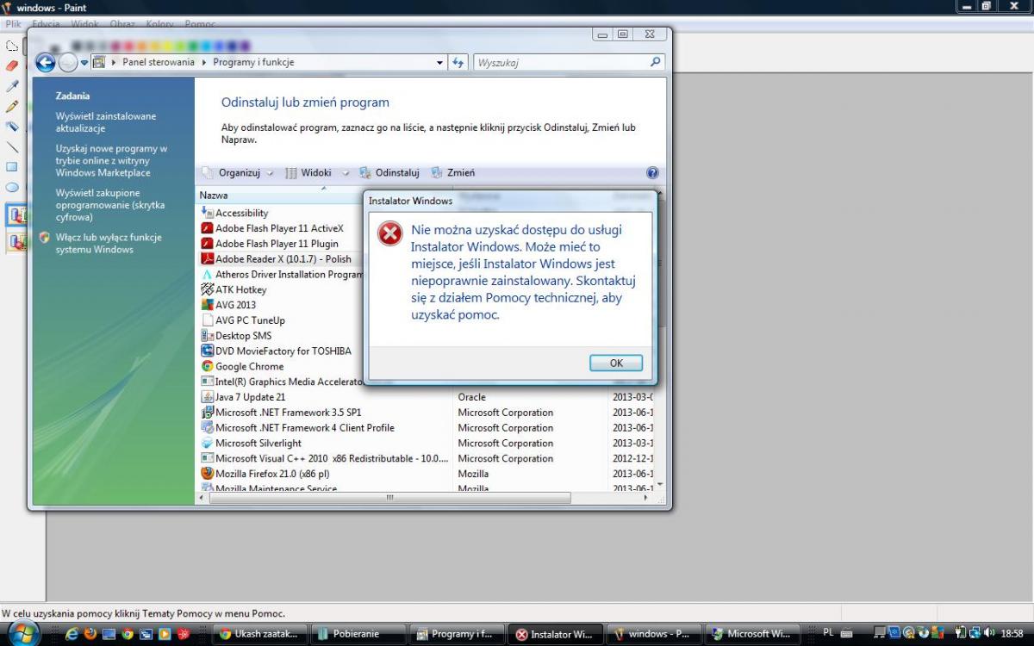Expand breadcrumb arrow after Panel sterowania
This screenshot has height=646, width=1034.
(204, 62)
